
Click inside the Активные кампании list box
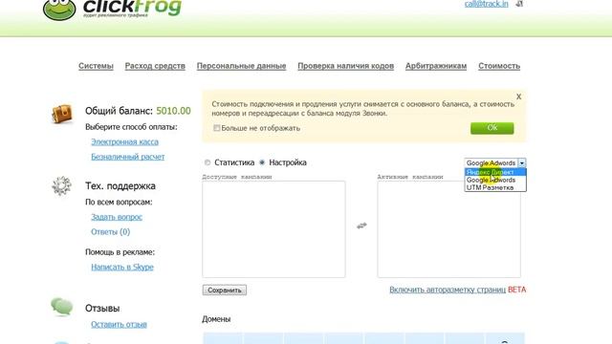pos(448,229)
